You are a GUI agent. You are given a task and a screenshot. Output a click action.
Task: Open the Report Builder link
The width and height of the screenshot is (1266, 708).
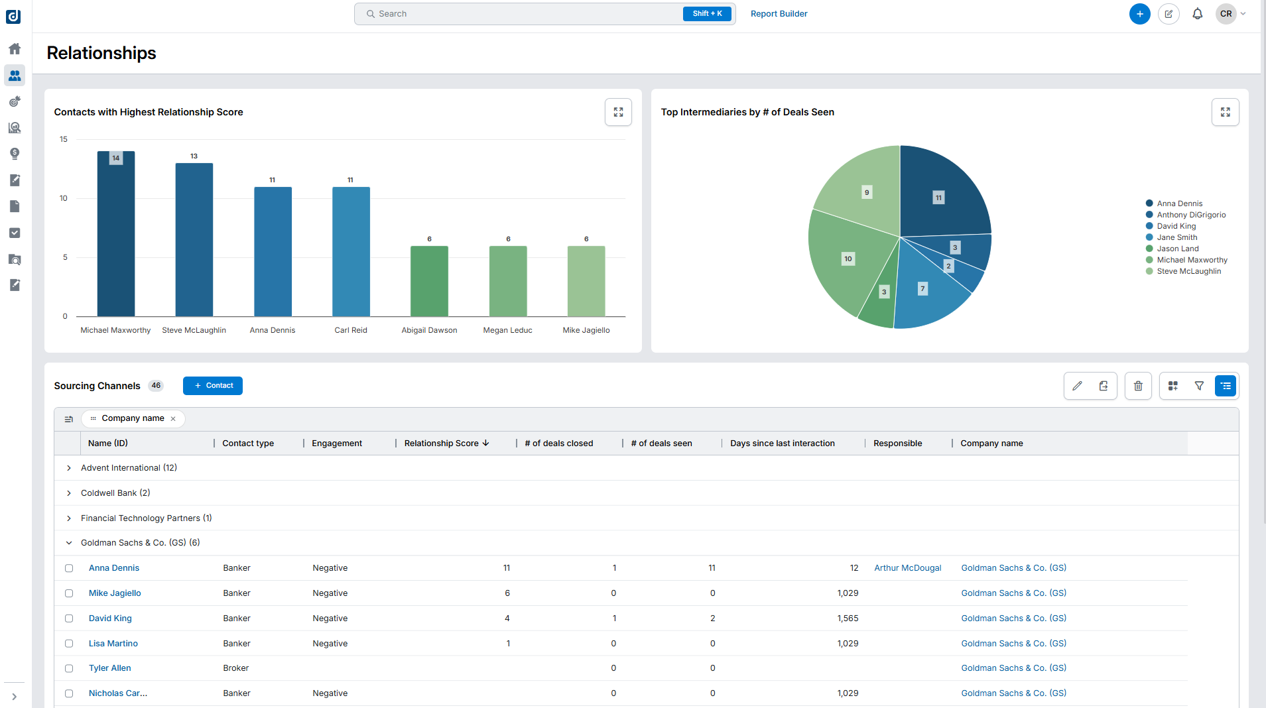(779, 14)
